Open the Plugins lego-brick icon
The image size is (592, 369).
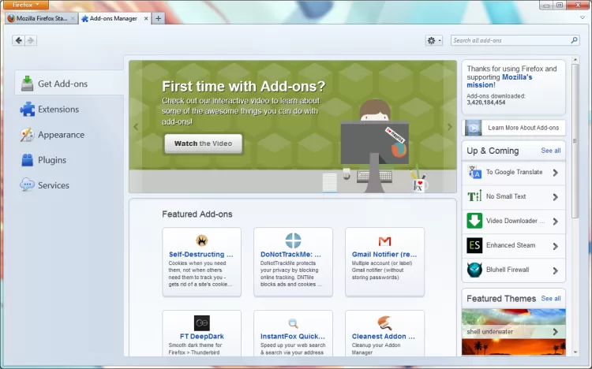[27, 160]
